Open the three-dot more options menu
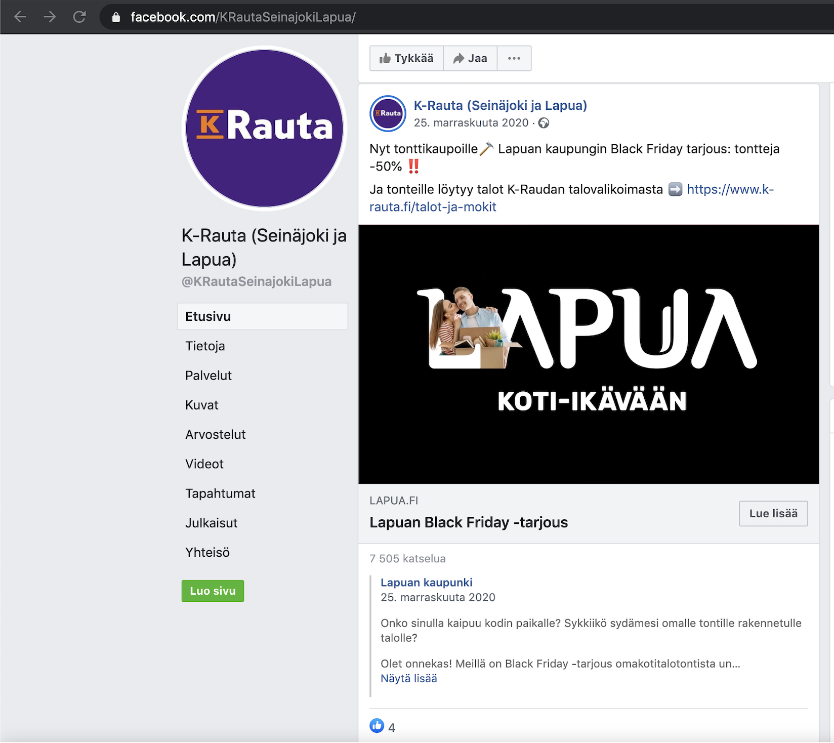Screen dimensions: 834x743 click(514, 58)
